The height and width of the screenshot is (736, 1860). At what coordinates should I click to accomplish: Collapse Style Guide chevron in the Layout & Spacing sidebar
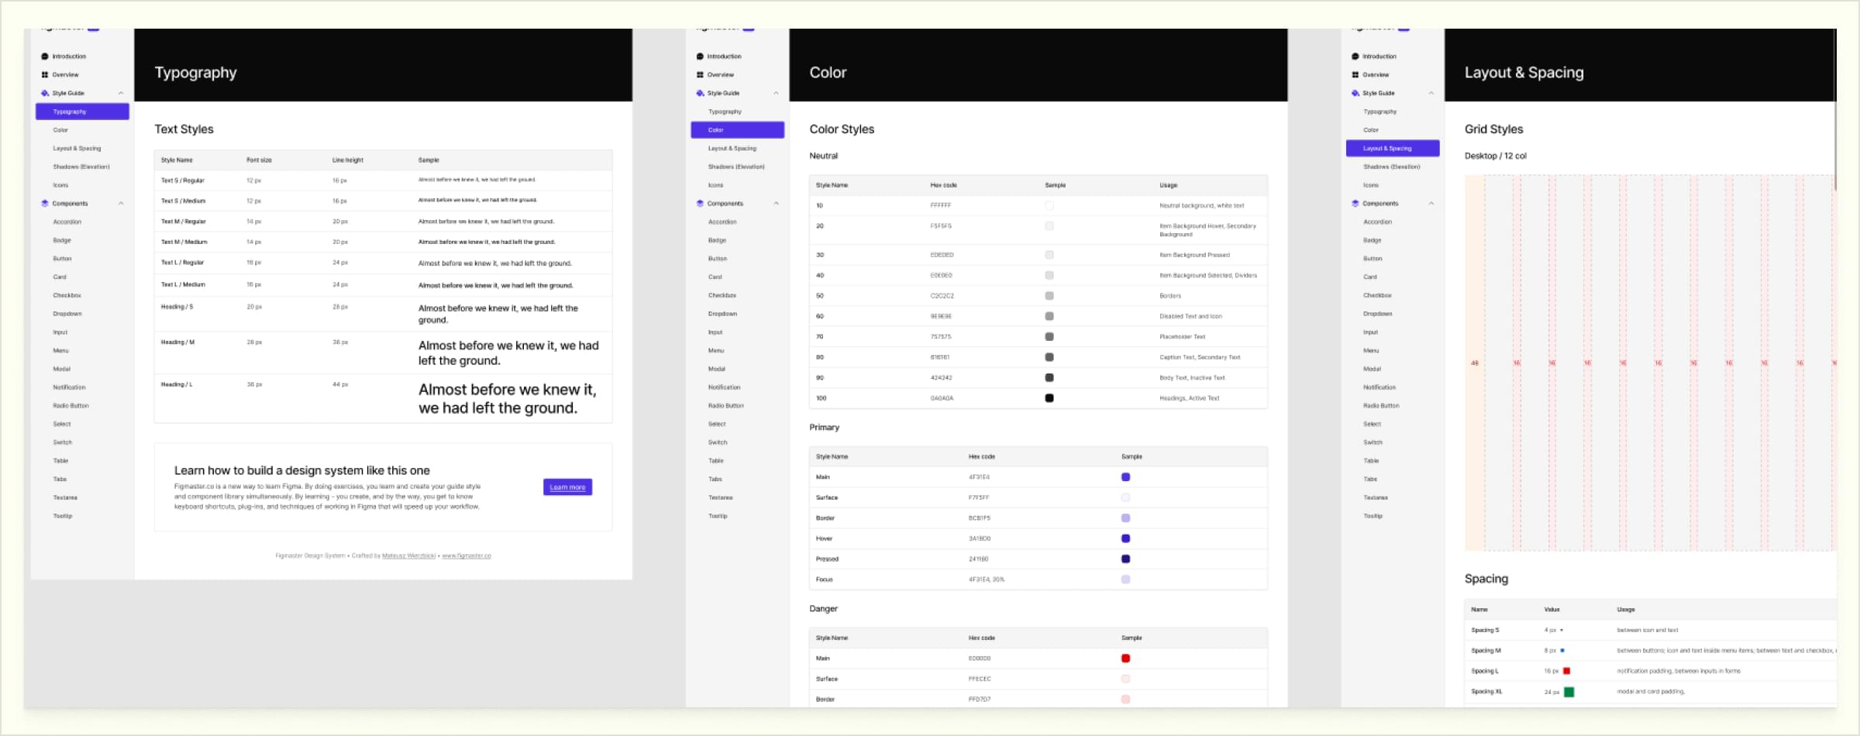pos(1431,93)
